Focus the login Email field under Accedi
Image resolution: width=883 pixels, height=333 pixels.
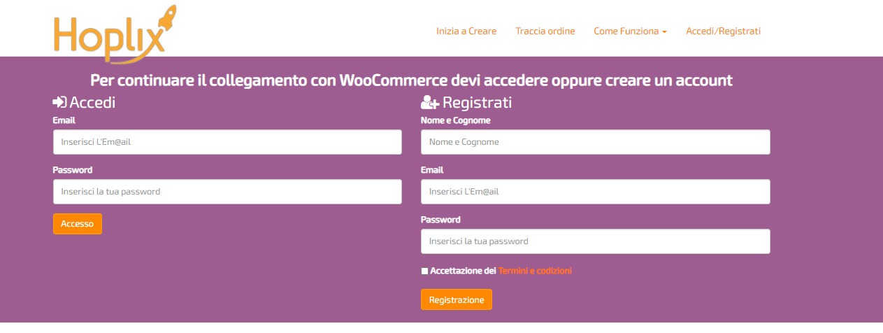coord(227,142)
